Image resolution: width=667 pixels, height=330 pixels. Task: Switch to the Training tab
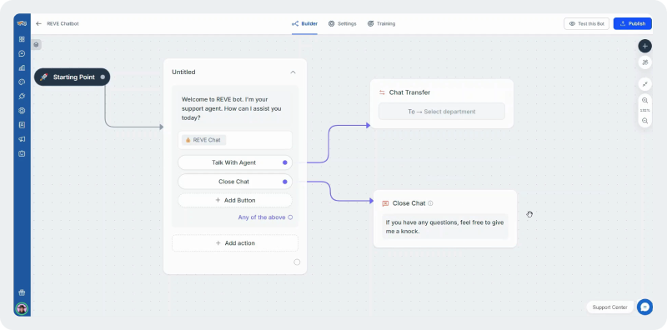[x=382, y=24]
